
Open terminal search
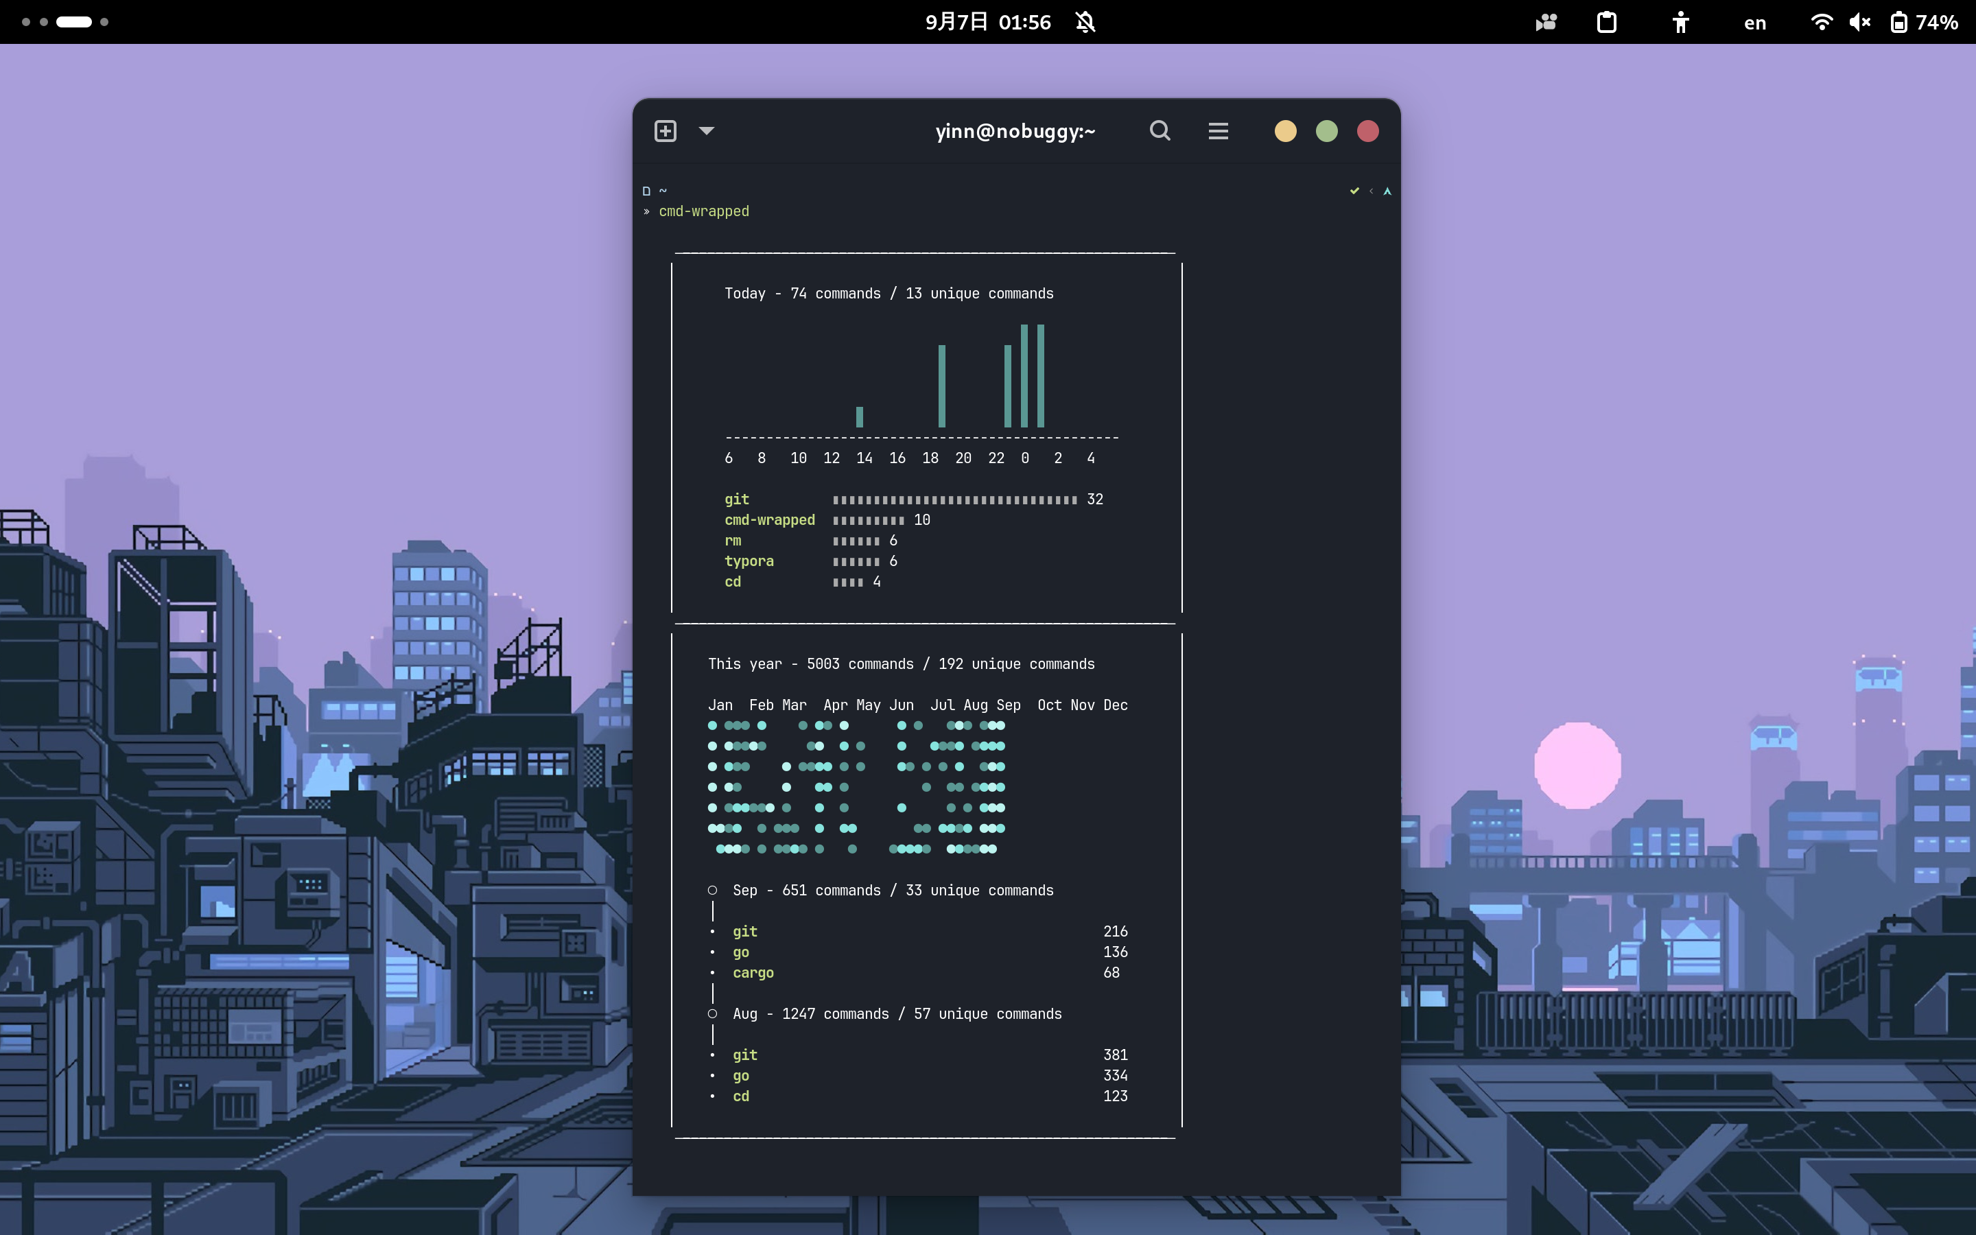tap(1160, 130)
